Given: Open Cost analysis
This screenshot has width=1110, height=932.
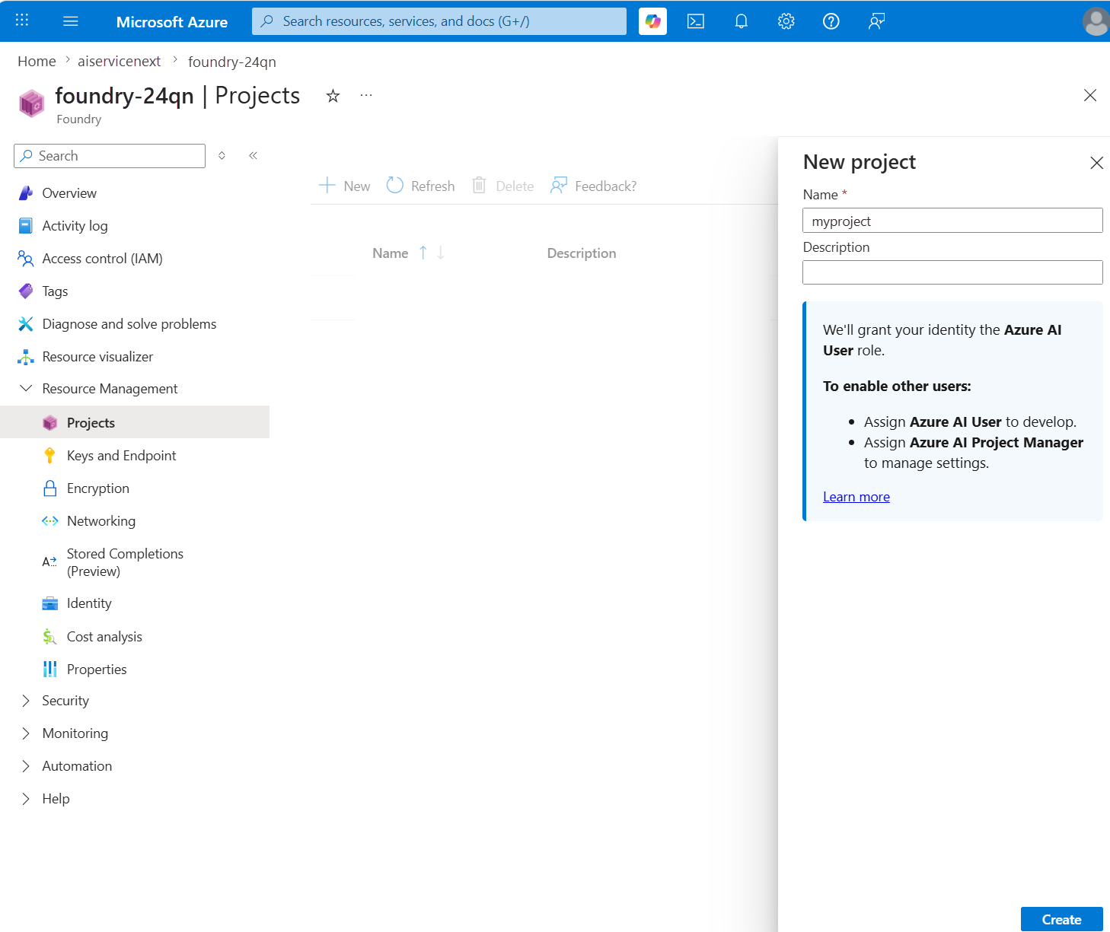Looking at the screenshot, I should point(104,637).
